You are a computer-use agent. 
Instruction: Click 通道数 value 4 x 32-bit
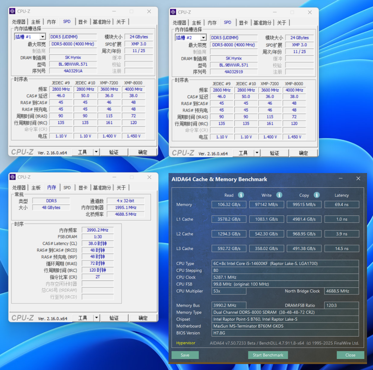[126, 201]
